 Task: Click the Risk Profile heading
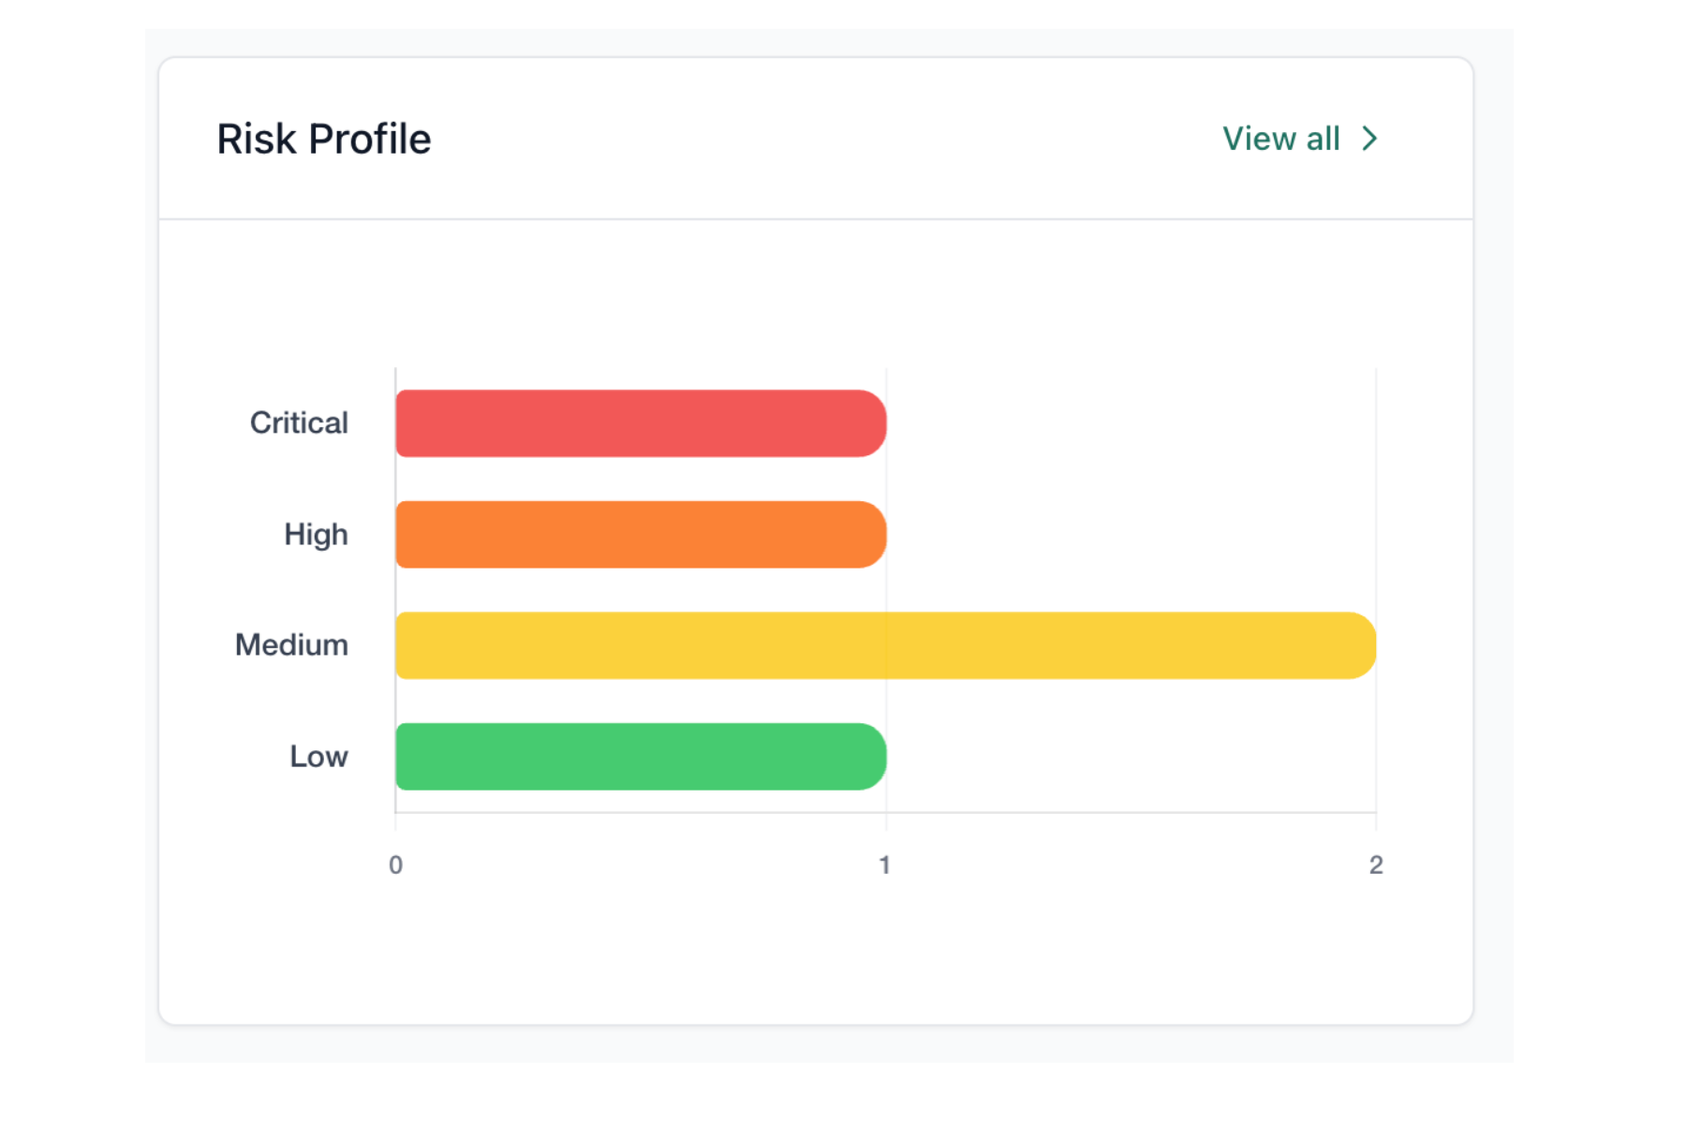(x=324, y=140)
